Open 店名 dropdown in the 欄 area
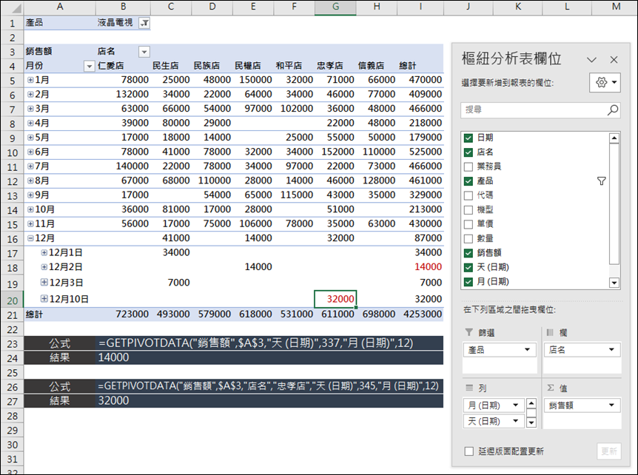 (x=611, y=350)
